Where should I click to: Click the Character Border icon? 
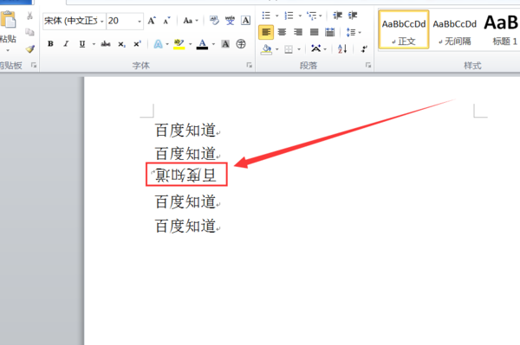point(245,21)
